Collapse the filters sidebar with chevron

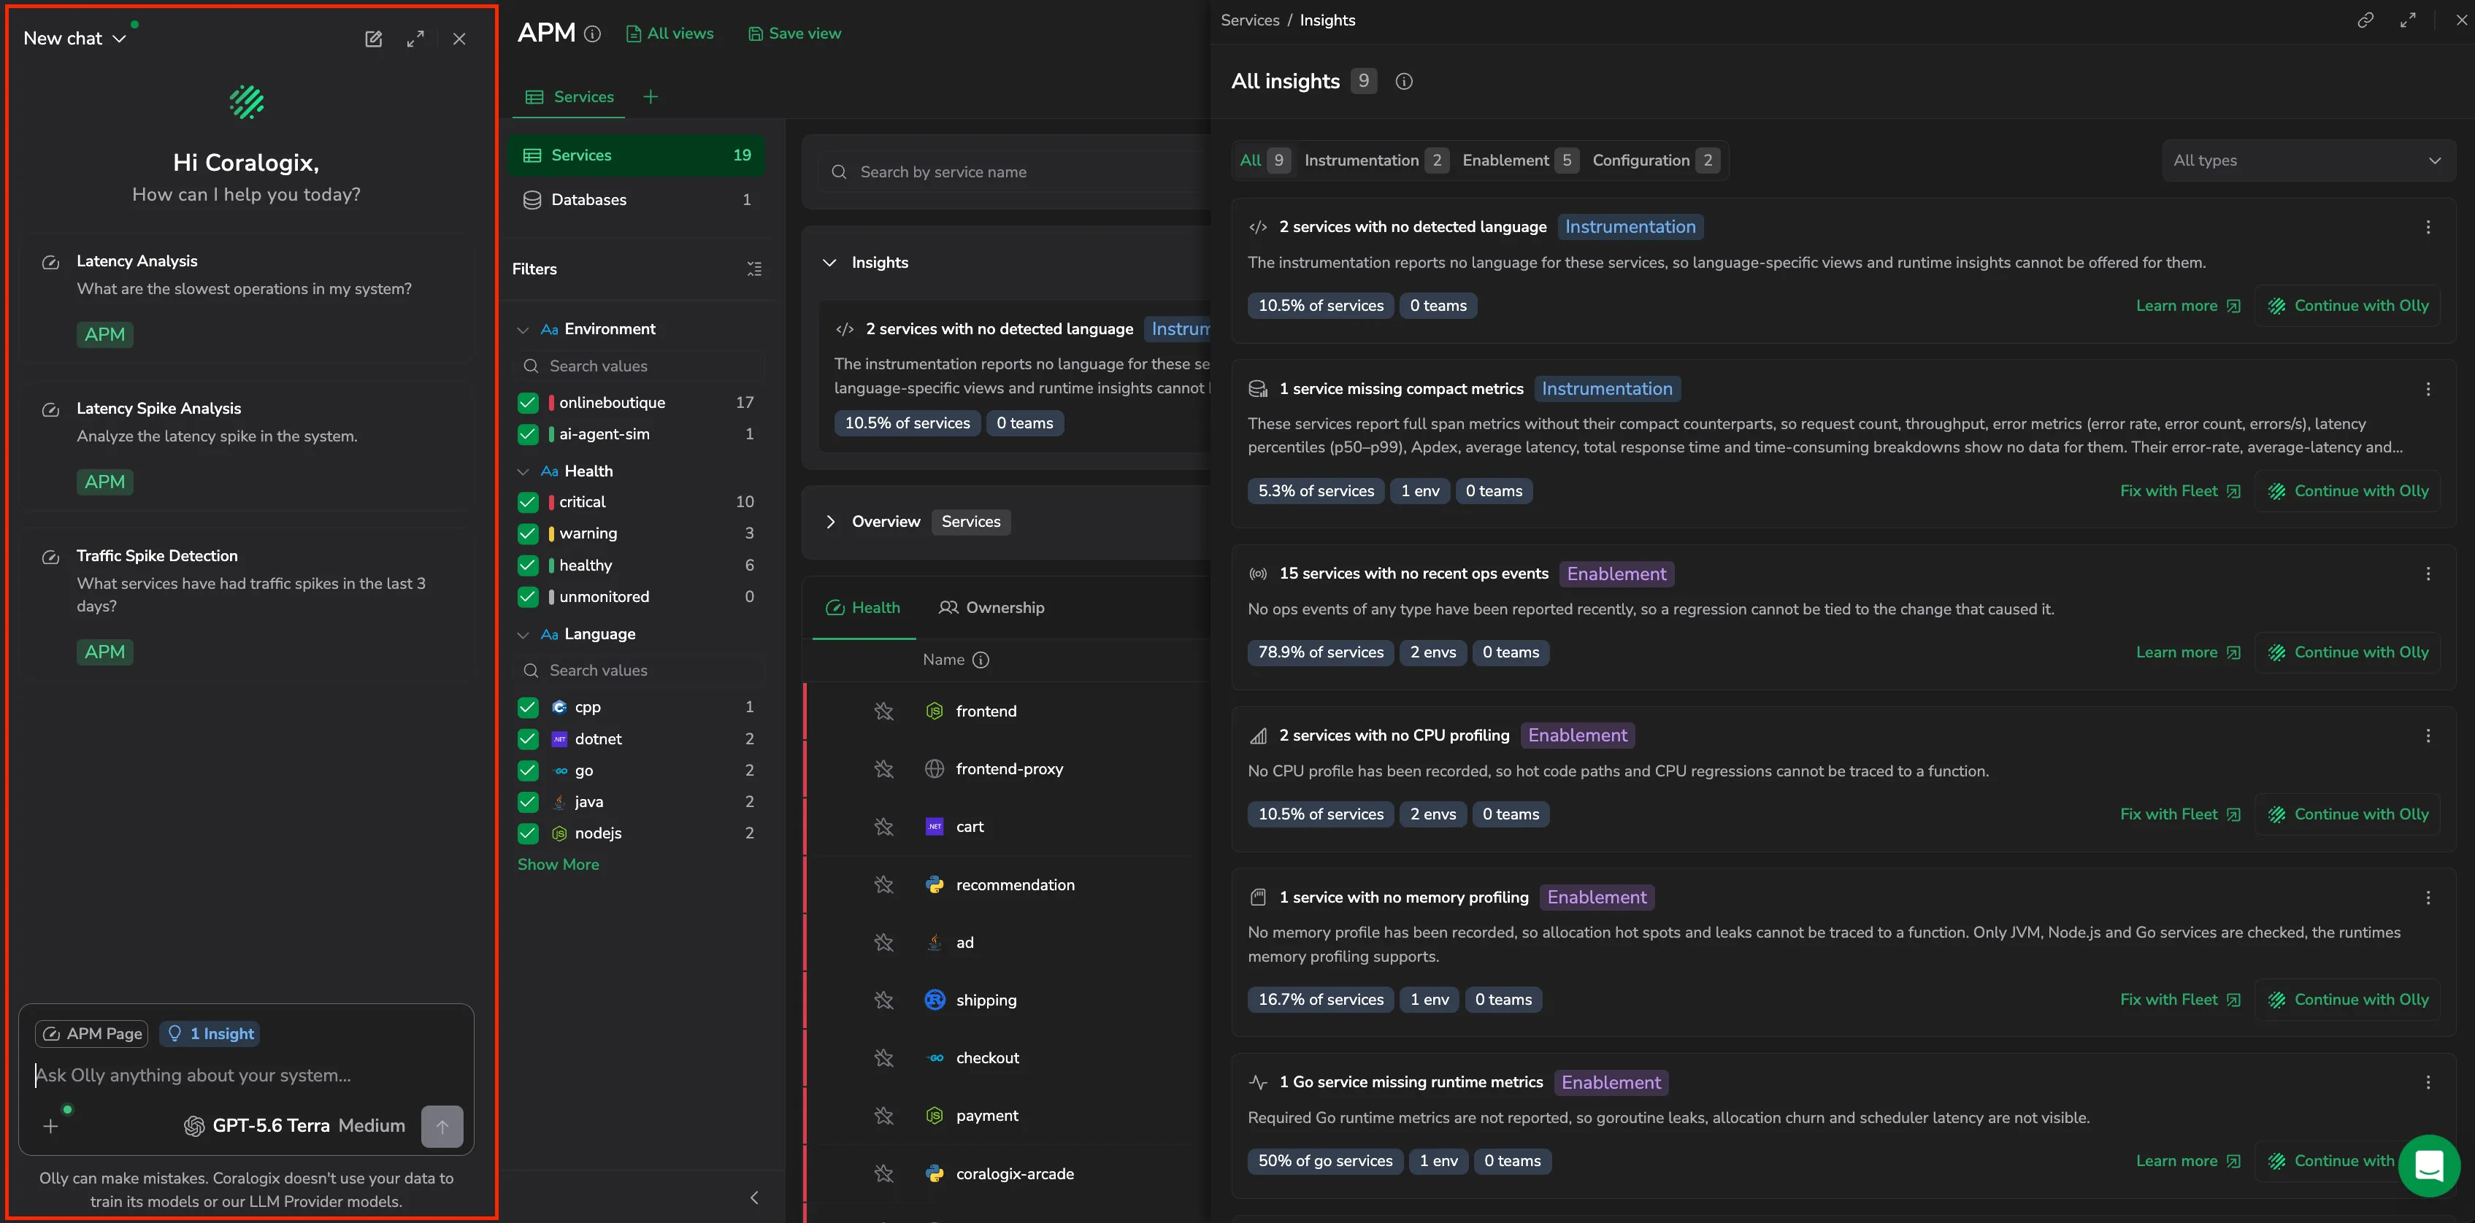[x=754, y=1197]
